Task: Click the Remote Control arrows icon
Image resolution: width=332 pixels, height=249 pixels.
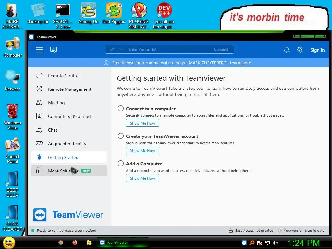Action: 39,75
